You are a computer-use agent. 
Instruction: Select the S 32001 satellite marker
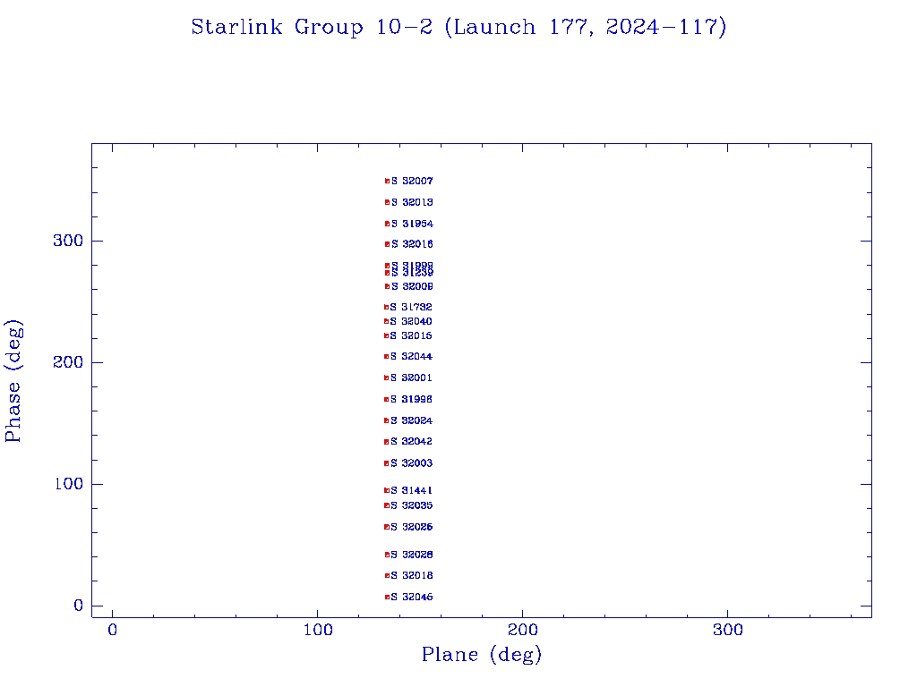click(387, 377)
